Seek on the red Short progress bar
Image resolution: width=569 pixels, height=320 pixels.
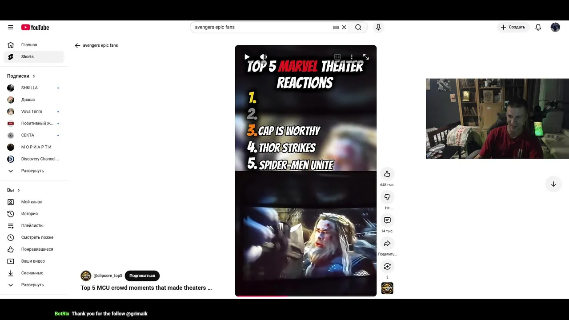click(x=306, y=296)
